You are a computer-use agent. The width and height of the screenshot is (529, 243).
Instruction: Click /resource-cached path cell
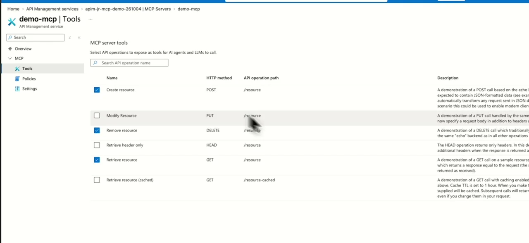tap(260, 180)
